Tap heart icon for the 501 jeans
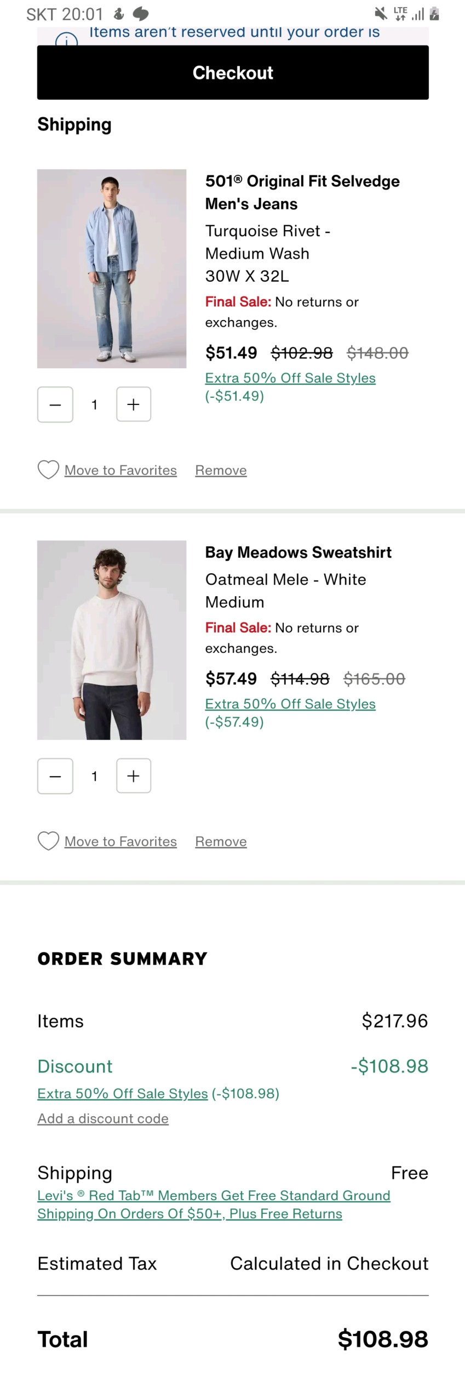This screenshot has width=465, height=1381. (x=48, y=470)
